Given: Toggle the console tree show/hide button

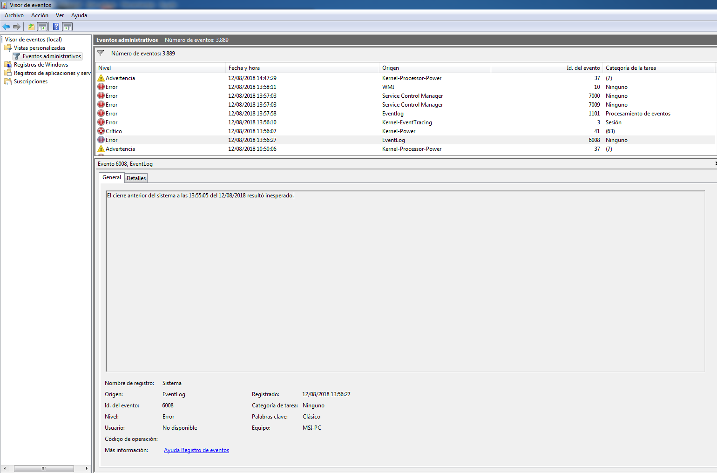Looking at the screenshot, I should (42, 27).
